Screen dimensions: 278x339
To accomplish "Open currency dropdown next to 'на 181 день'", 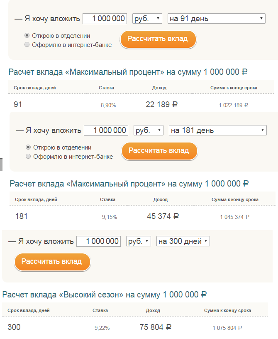I will click(149, 130).
